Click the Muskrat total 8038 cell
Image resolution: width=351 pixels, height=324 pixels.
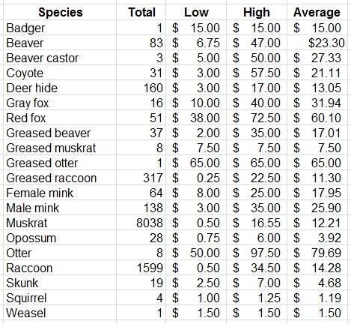141,223
